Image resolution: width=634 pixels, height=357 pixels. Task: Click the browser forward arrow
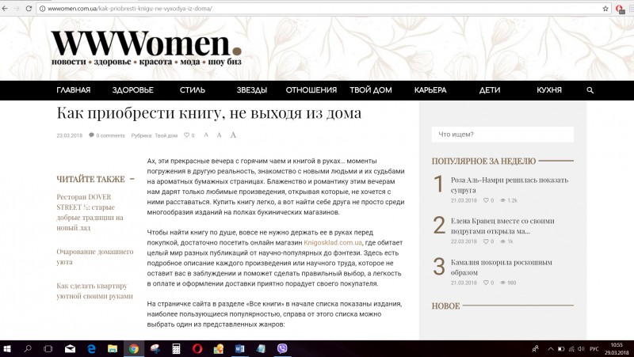17,9
